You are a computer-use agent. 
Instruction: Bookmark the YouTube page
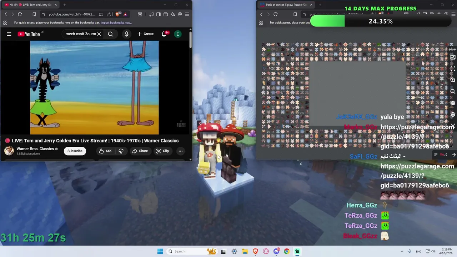(x=34, y=14)
